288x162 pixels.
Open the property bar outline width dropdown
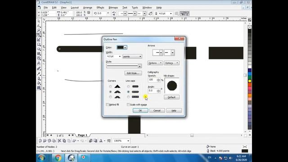click(171, 13)
